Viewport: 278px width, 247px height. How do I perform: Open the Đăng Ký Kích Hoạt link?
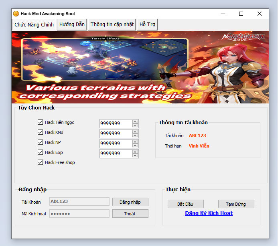209,213
